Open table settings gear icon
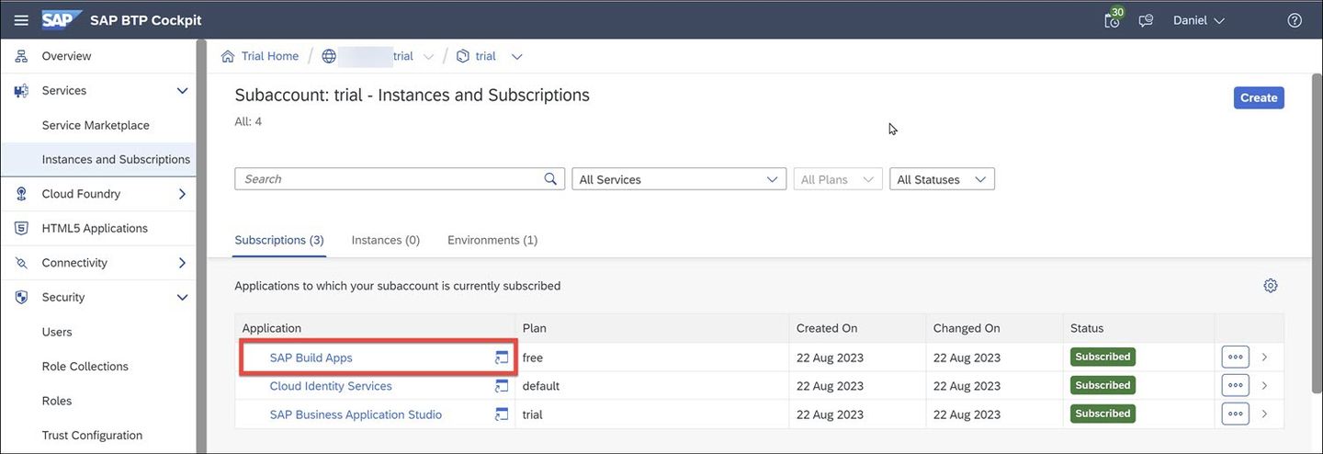 [1271, 286]
